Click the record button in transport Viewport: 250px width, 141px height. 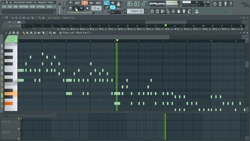coord(87,8)
